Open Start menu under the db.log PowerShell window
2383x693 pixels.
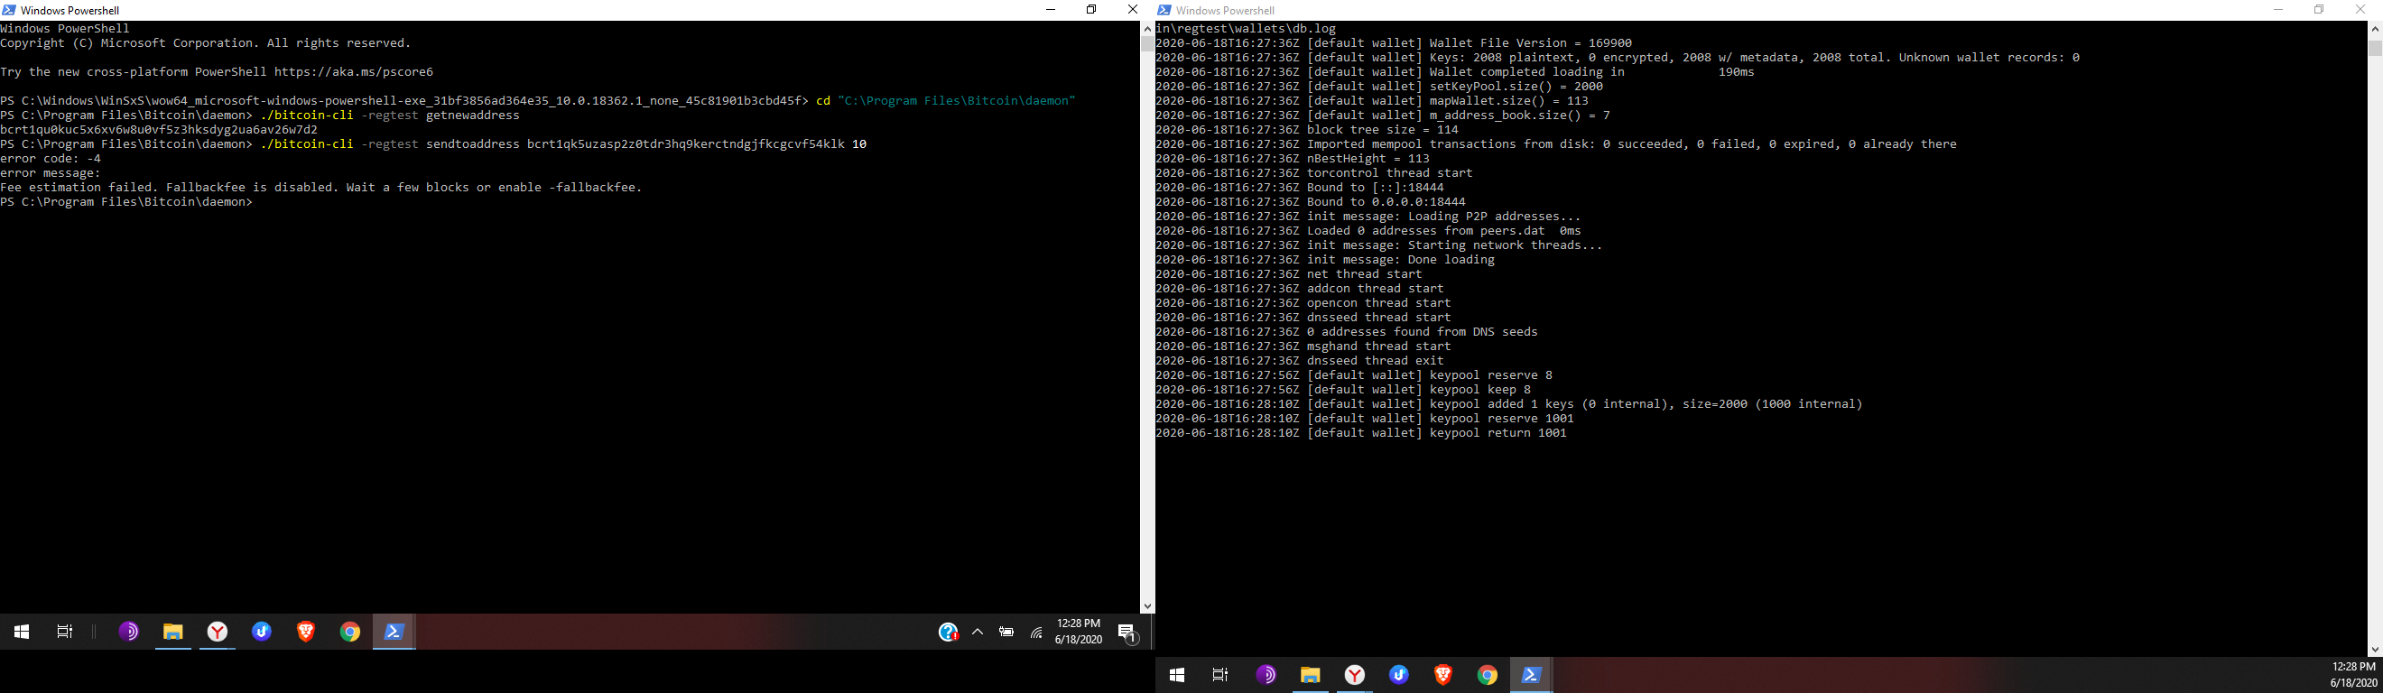point(1177,676)
